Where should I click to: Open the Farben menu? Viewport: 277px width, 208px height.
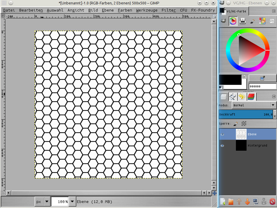pos(125,10)
